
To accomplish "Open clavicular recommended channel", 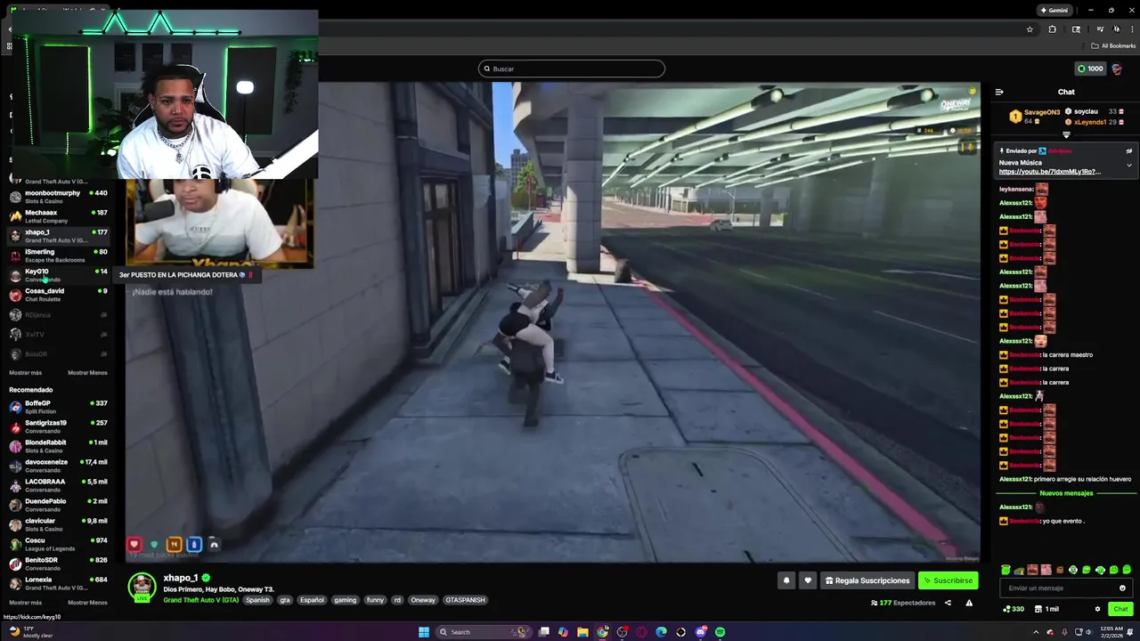I will click(59, 524).
